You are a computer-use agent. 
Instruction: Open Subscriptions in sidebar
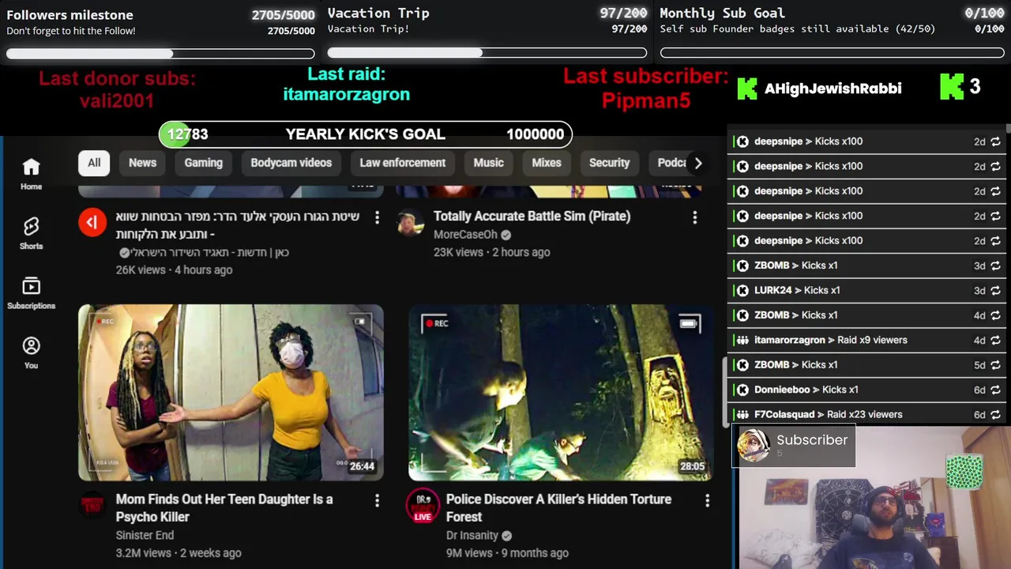click(31, 293)
